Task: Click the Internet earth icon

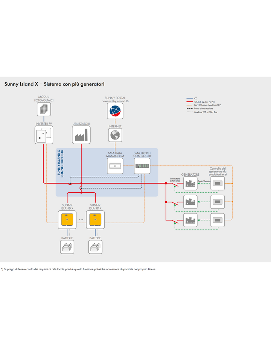Action: tap(115, 135)
